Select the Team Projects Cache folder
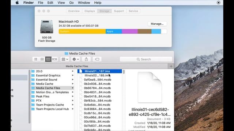The width and height of the screenshot is (234, 131). [x=53, y=105]
